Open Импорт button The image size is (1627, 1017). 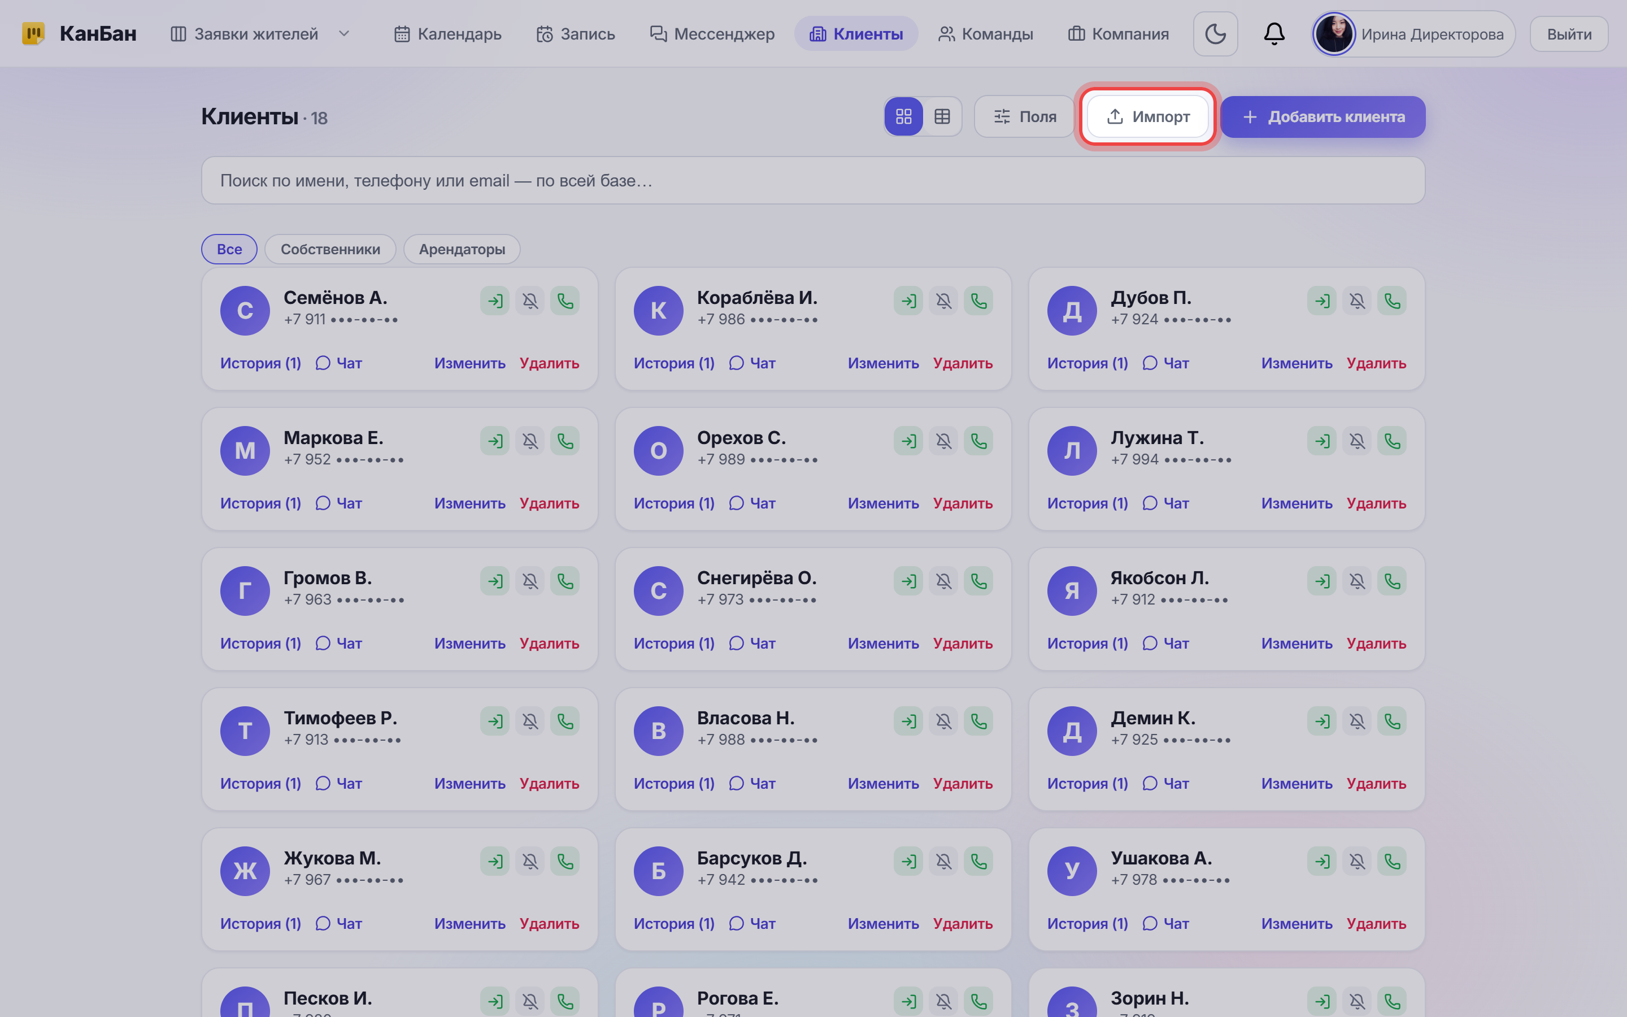tap(1147, 117)
